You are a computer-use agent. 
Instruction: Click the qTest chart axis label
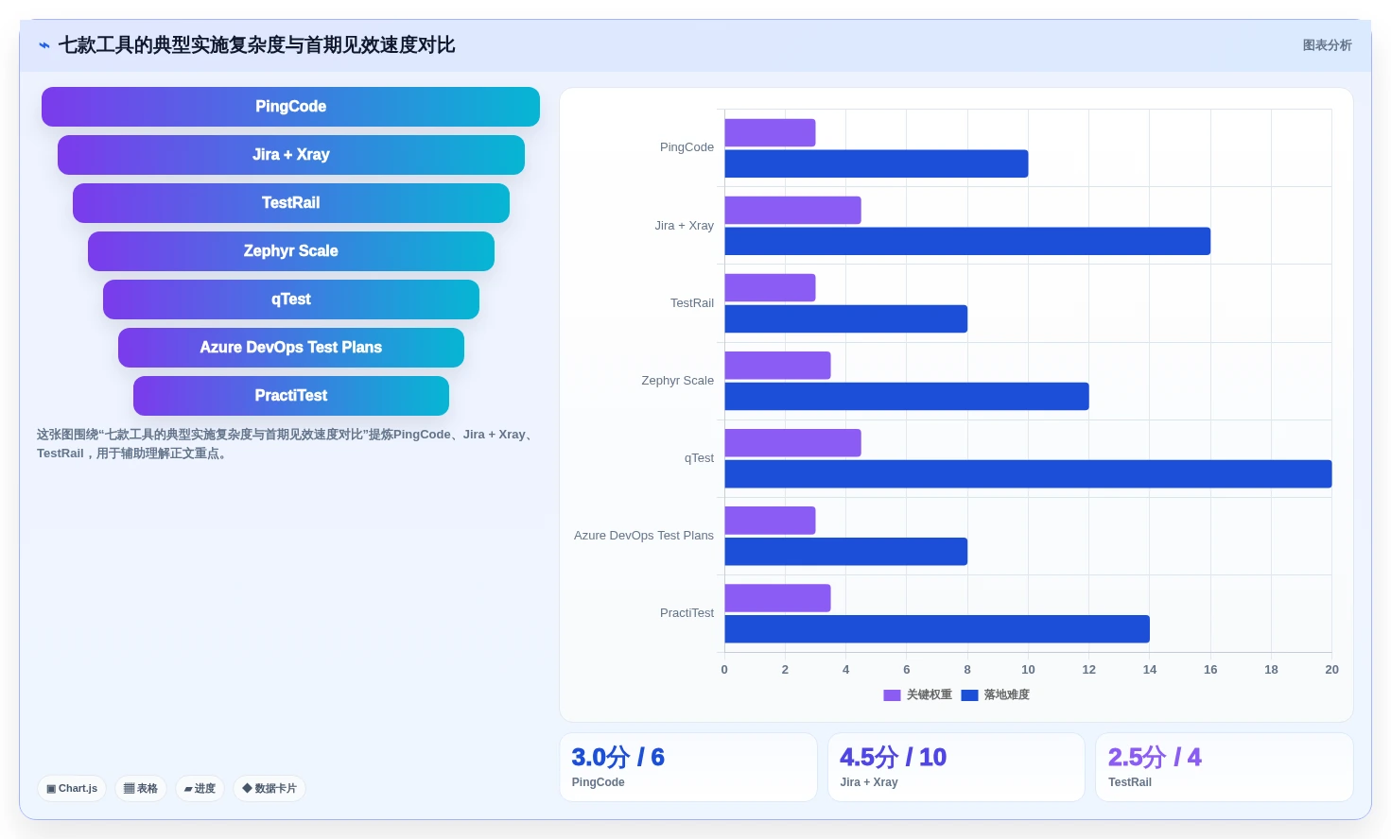(699, 458)
